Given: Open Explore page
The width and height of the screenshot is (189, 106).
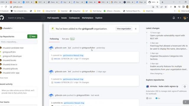Looking at the screenshot, I should point(99,18).
